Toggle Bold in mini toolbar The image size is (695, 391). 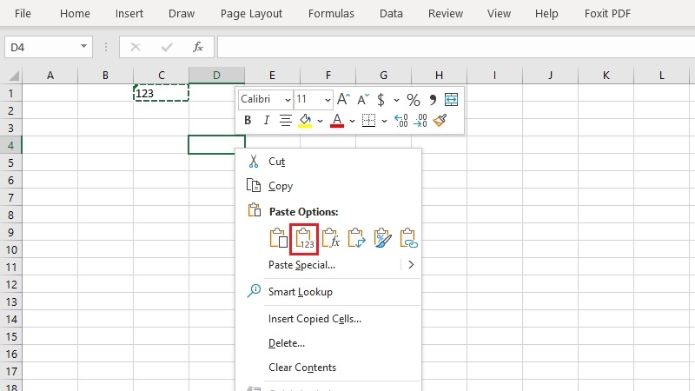click(248, 120)
